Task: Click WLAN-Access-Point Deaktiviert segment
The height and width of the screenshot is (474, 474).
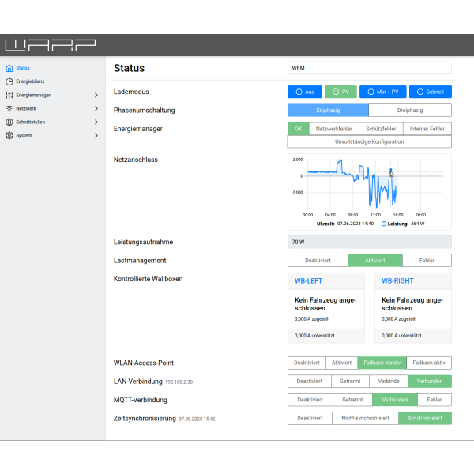Action: point(307,363)
